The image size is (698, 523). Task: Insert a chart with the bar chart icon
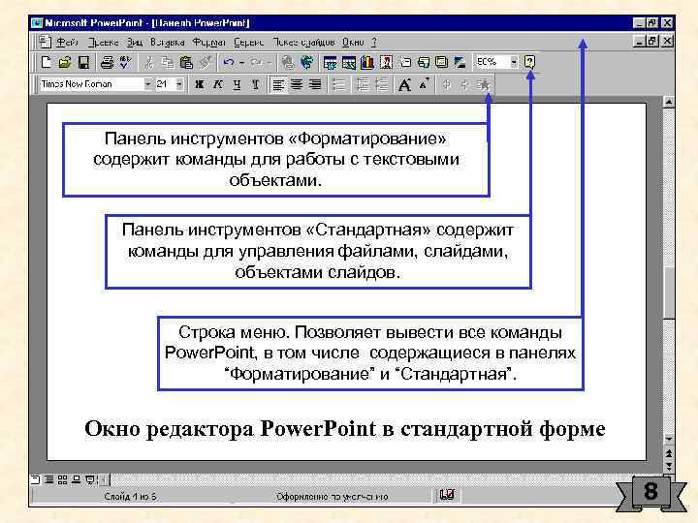click(x=367, y=62)
